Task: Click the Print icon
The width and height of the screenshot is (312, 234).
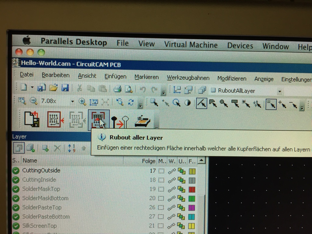Action: click(x=117, y=89)
